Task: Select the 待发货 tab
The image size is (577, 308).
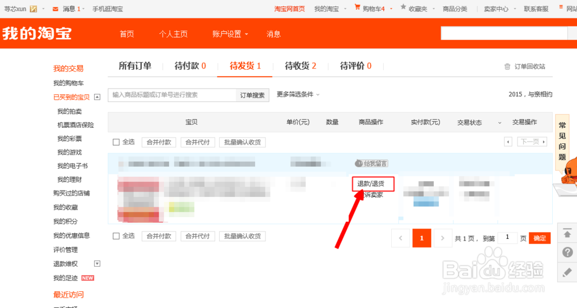Action: point(245,66)
